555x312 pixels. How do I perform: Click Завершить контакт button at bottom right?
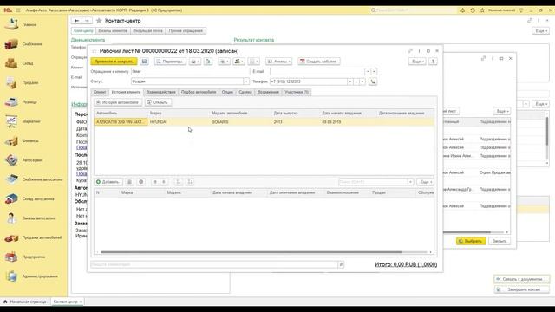click(x=522, y=289)
